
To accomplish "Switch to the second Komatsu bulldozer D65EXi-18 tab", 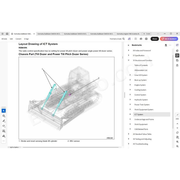I will pyautogui.click(x=49, y=34).
